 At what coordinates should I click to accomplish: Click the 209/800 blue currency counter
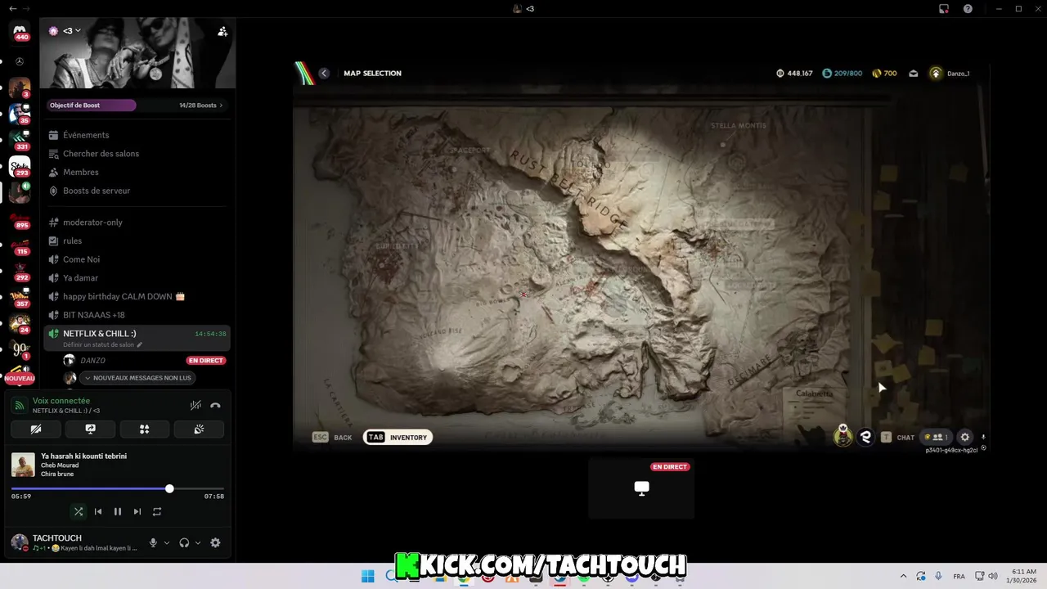pyautogui.click(x=842, y=73)
